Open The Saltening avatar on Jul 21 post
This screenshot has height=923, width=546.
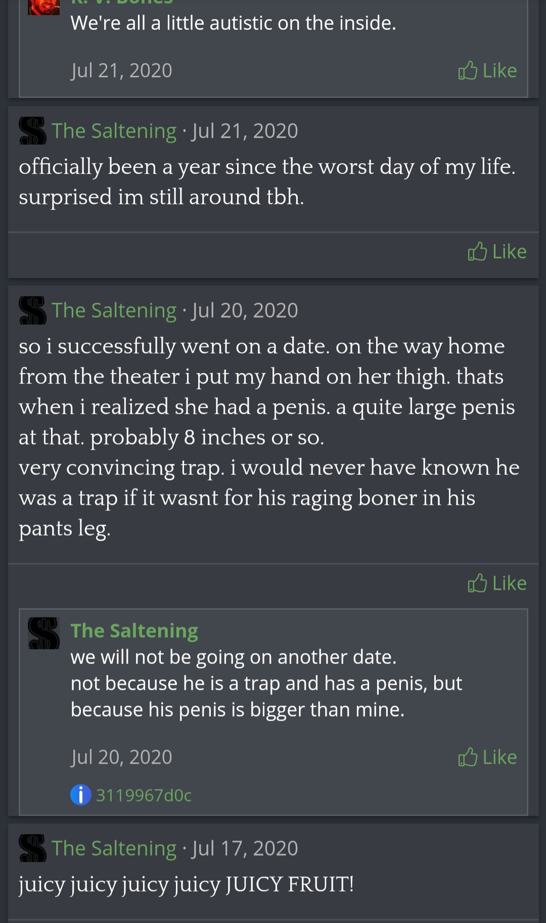coord(32,130)
